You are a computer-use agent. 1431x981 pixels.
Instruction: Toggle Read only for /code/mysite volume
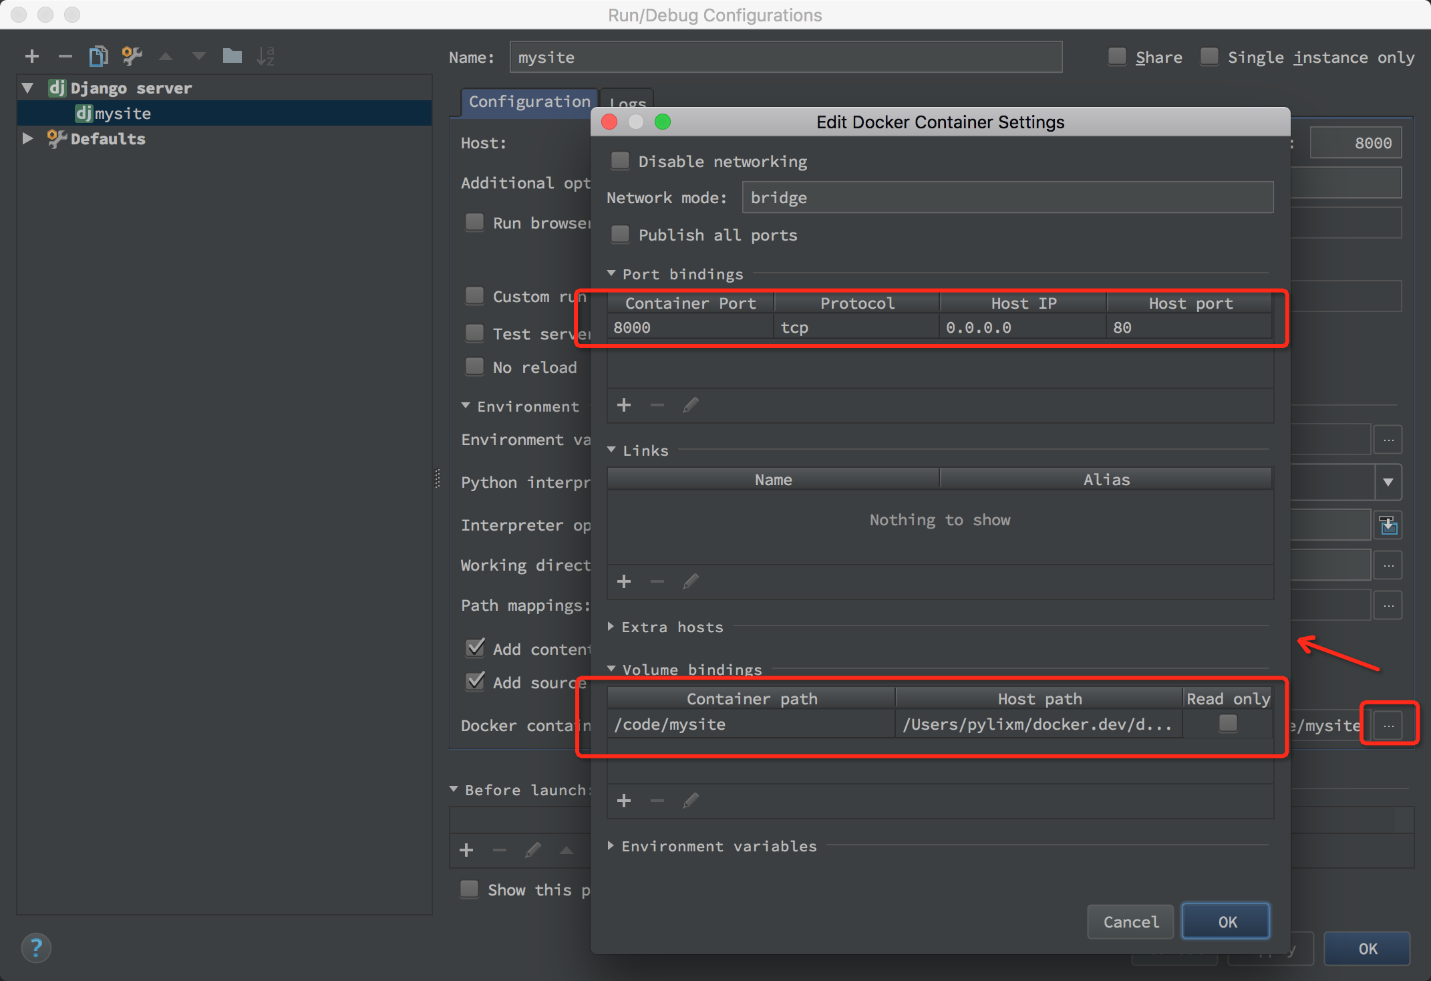tap(1227, 724)
